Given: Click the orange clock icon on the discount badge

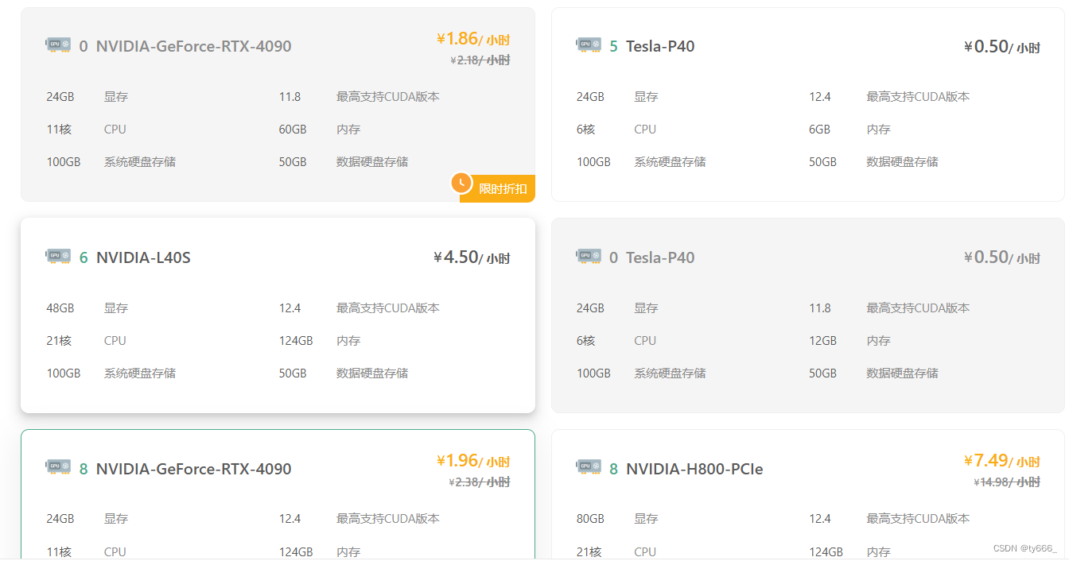Looking at the screenshot, I should [462, 183].
